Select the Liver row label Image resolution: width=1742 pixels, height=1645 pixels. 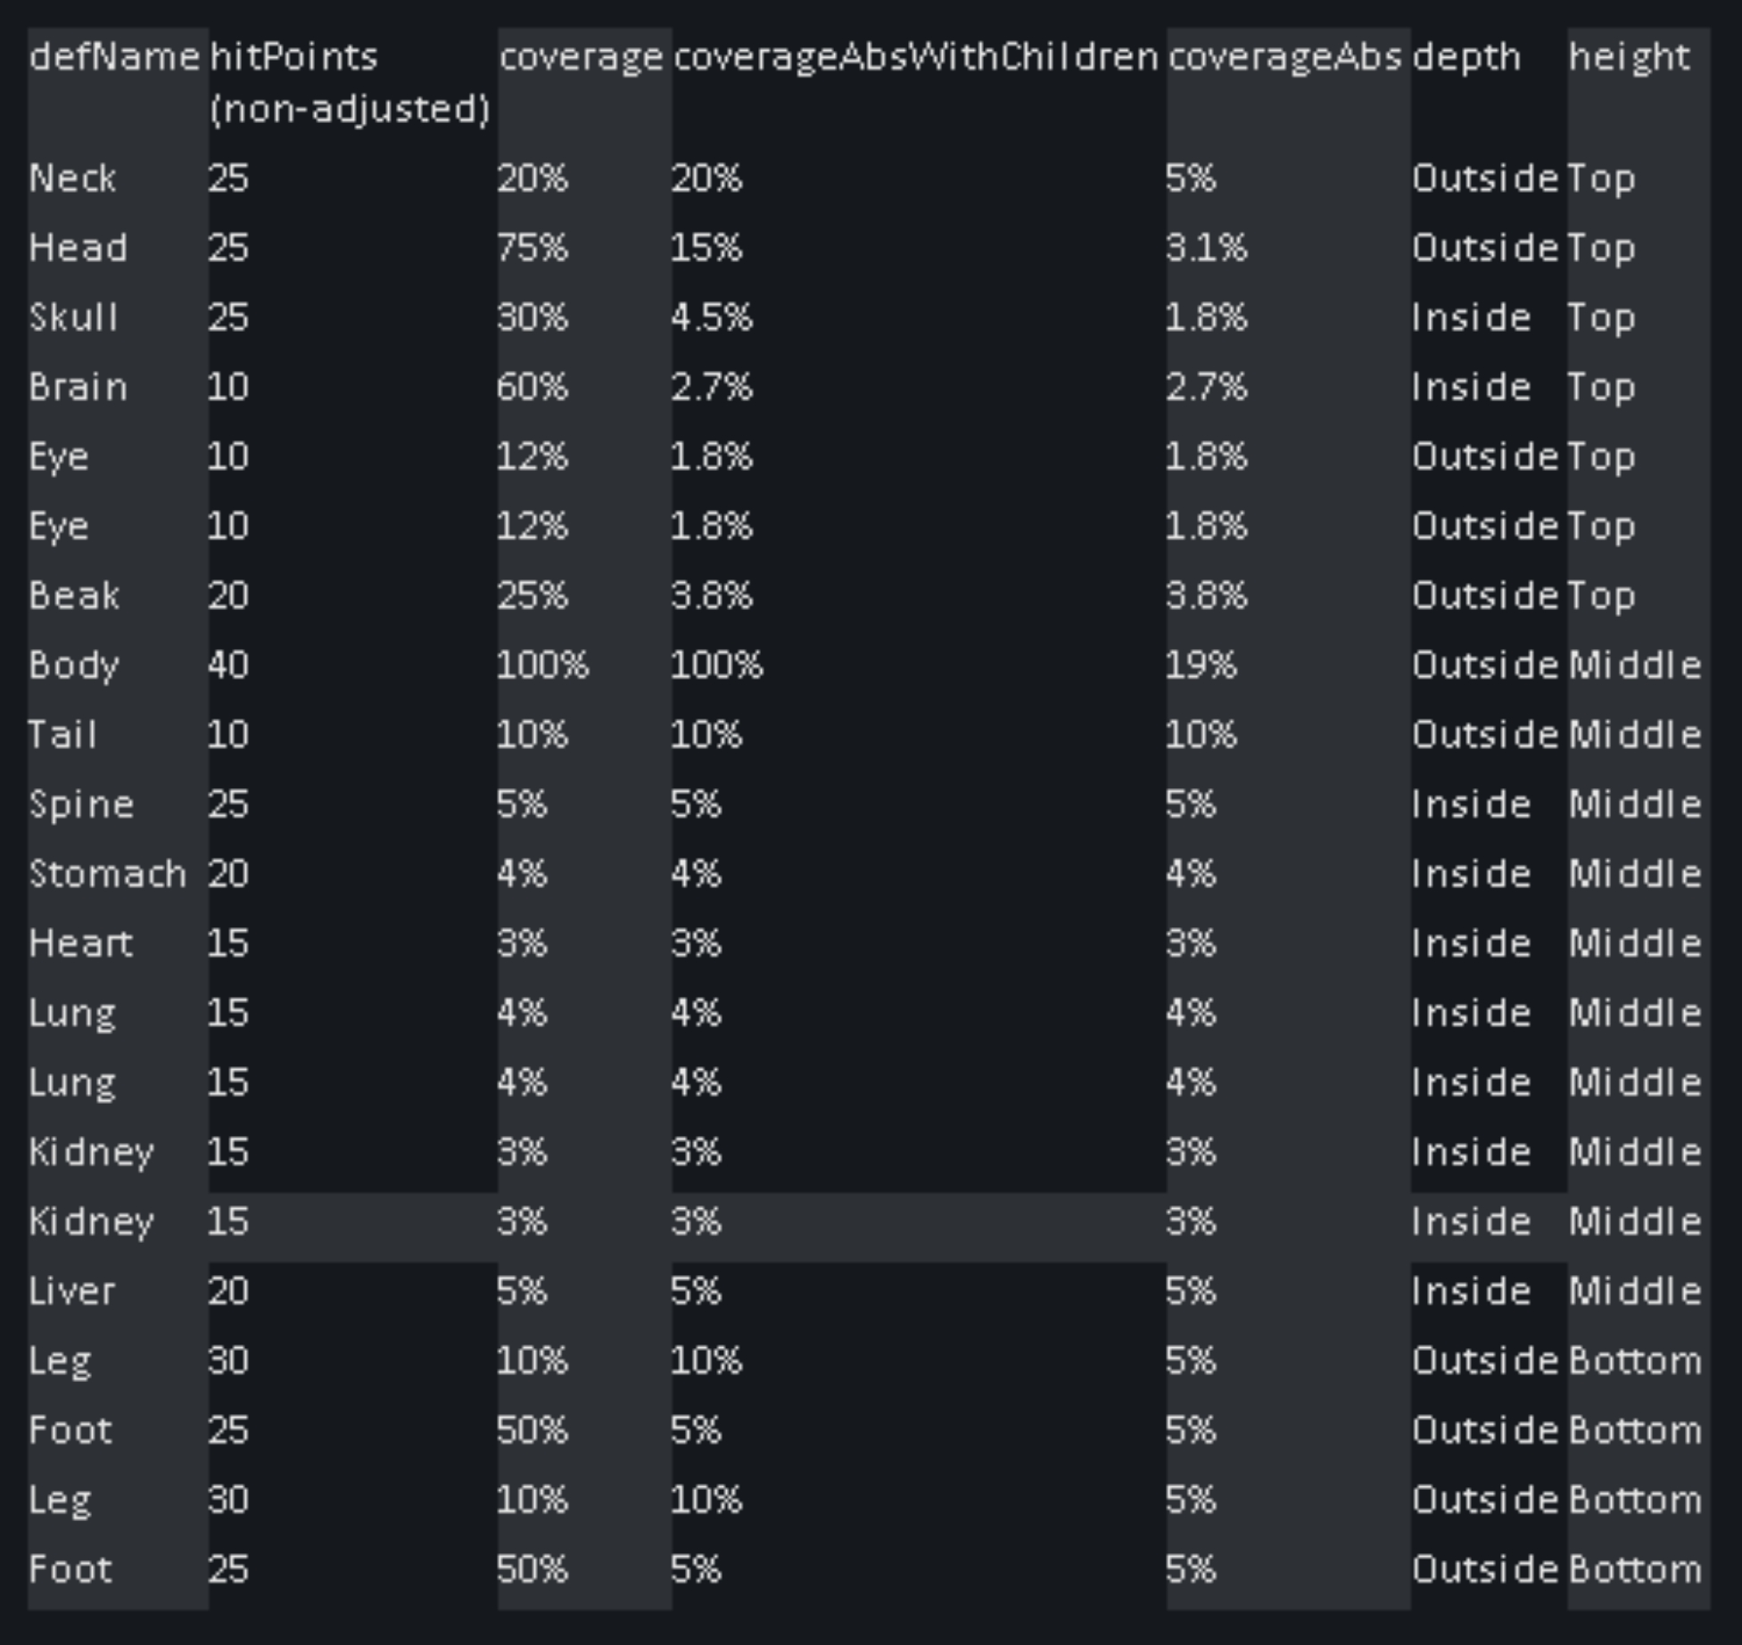point(72,1291)
